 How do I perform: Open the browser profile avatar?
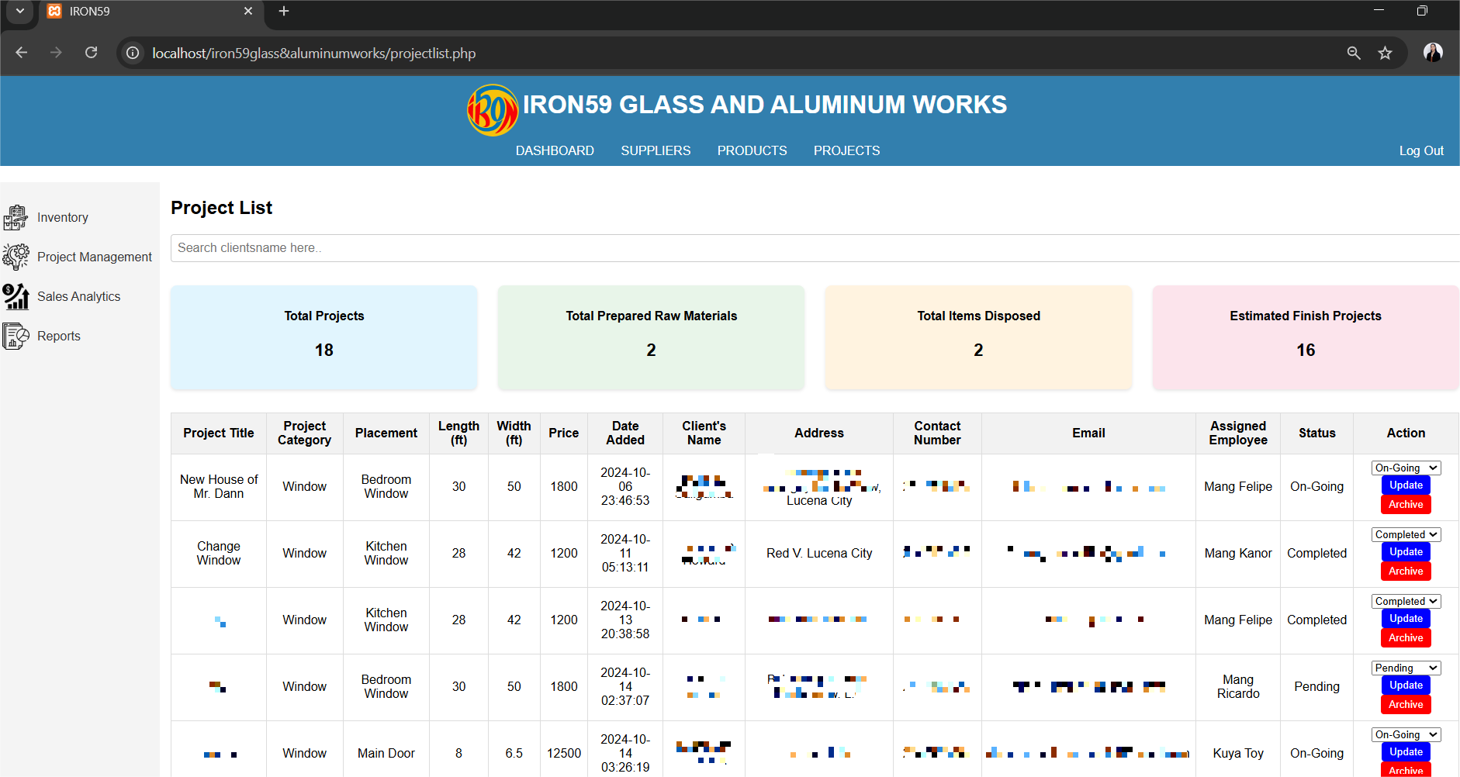click(1433, 53)
